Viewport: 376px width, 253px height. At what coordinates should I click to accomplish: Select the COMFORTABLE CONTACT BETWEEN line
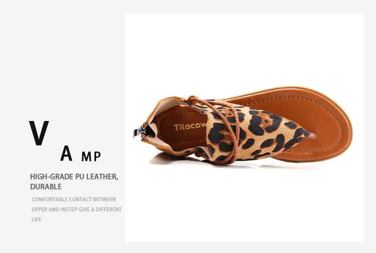(x=74, y=199)
